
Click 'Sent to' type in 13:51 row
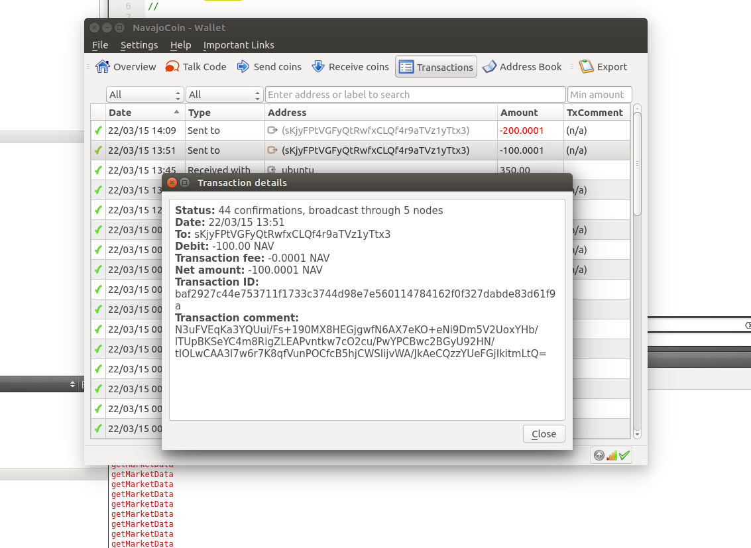click(203, 150)
